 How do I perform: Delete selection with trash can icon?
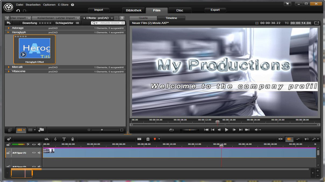(x=148, y=139)
